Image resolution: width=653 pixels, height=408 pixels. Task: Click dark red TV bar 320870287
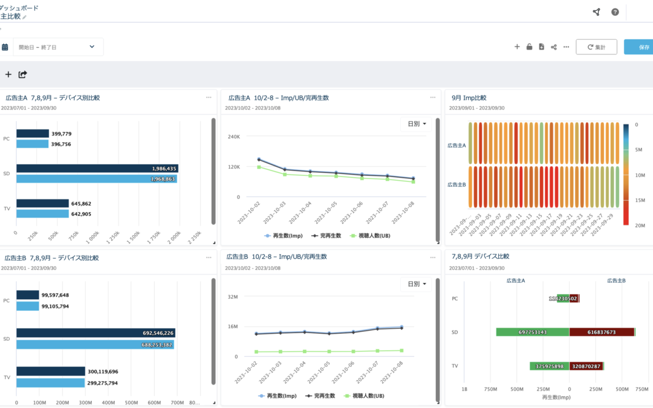click(586, 366)
